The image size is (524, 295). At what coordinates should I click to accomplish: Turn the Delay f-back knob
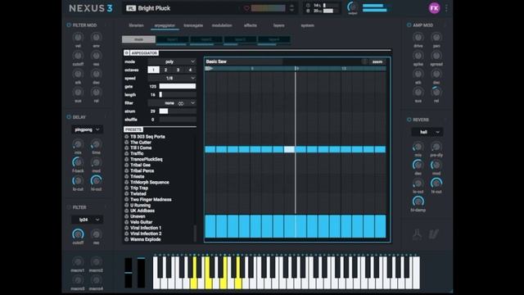(78, 162)
